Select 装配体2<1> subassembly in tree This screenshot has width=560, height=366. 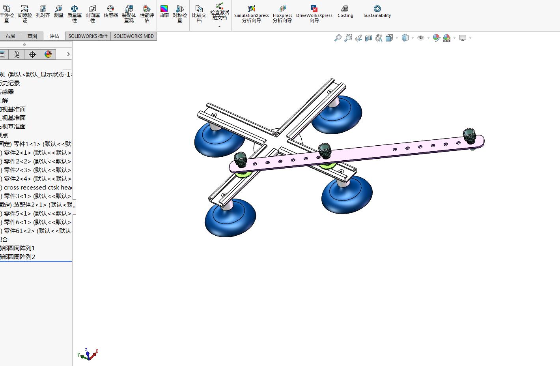tap(36, 205)
